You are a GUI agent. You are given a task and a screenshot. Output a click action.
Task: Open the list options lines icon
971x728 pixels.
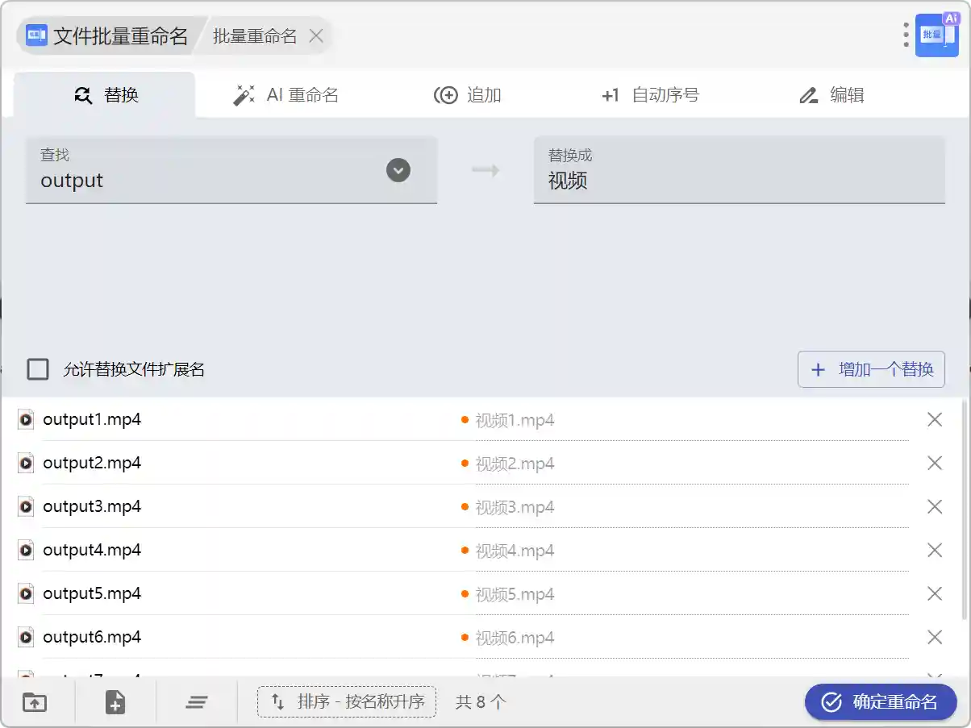click(x=197, y=702)
